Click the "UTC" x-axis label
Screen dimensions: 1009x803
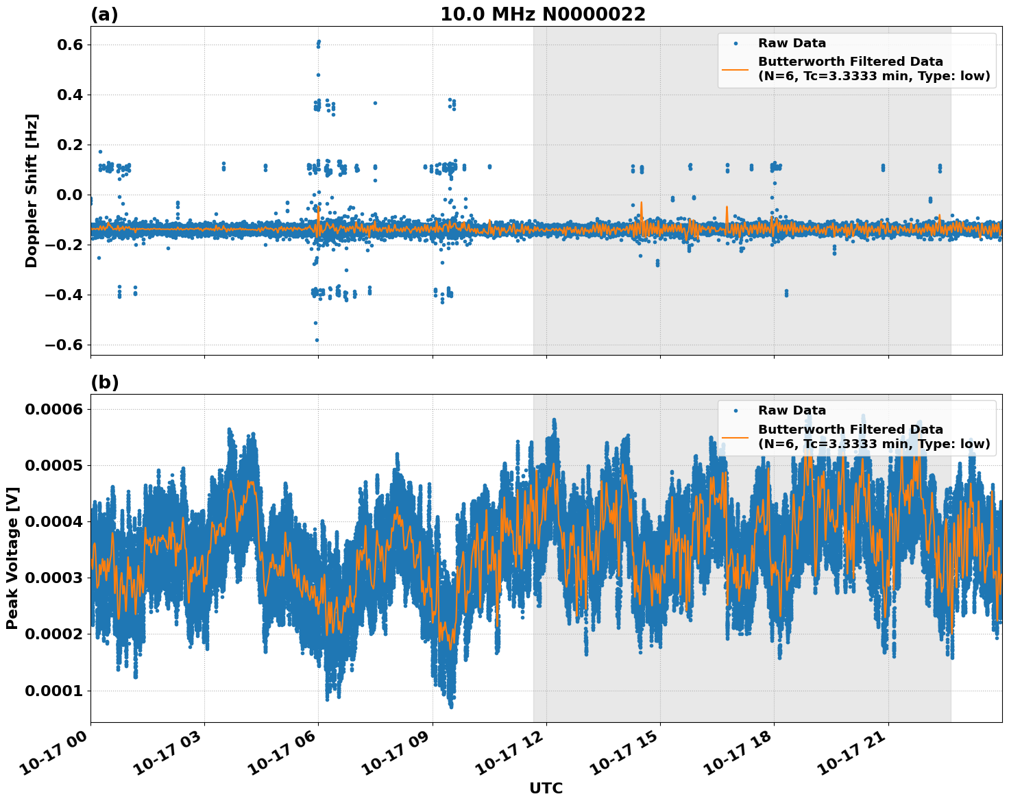click(546, 788)
